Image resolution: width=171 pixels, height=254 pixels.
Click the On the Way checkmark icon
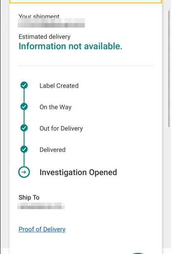(x=24, y=107)
